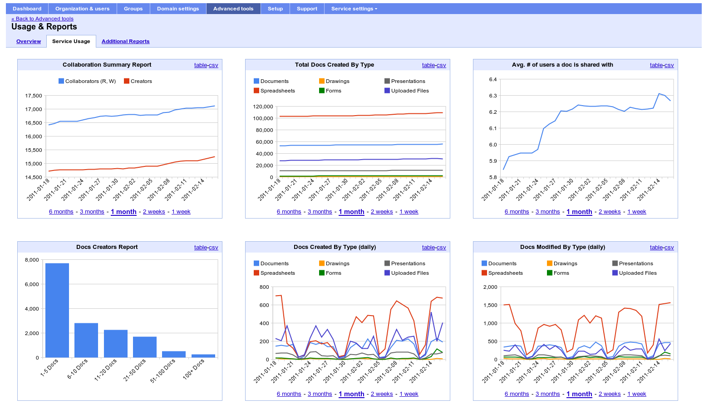Open the Domain settings menu item
The width and height of the screenshot is (709, 404).
tap(178, 9)
